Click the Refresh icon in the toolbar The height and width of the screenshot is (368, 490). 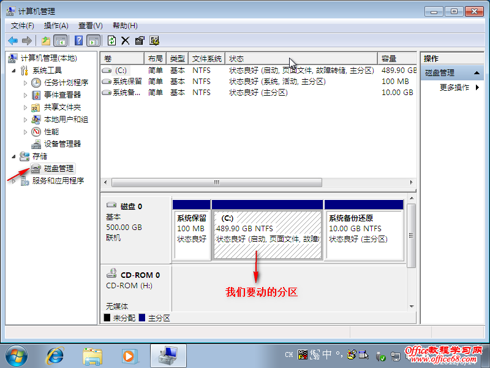pyautogui.click(x=111, y=40)
